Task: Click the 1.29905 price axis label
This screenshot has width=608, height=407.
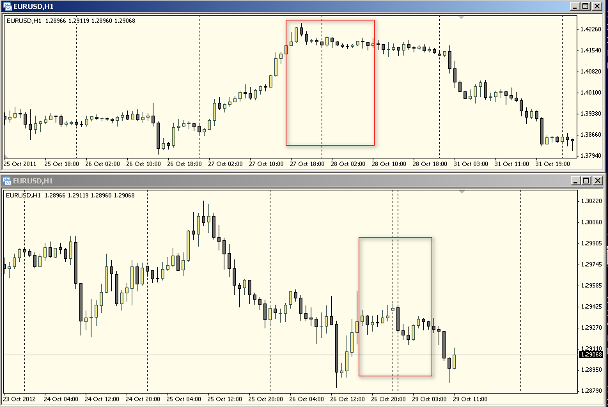Action: [591, 243]
